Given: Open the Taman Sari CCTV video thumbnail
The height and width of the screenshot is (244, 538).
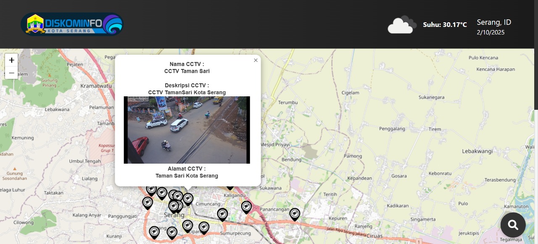Looking at the screenshot, I should click(187, 130).
